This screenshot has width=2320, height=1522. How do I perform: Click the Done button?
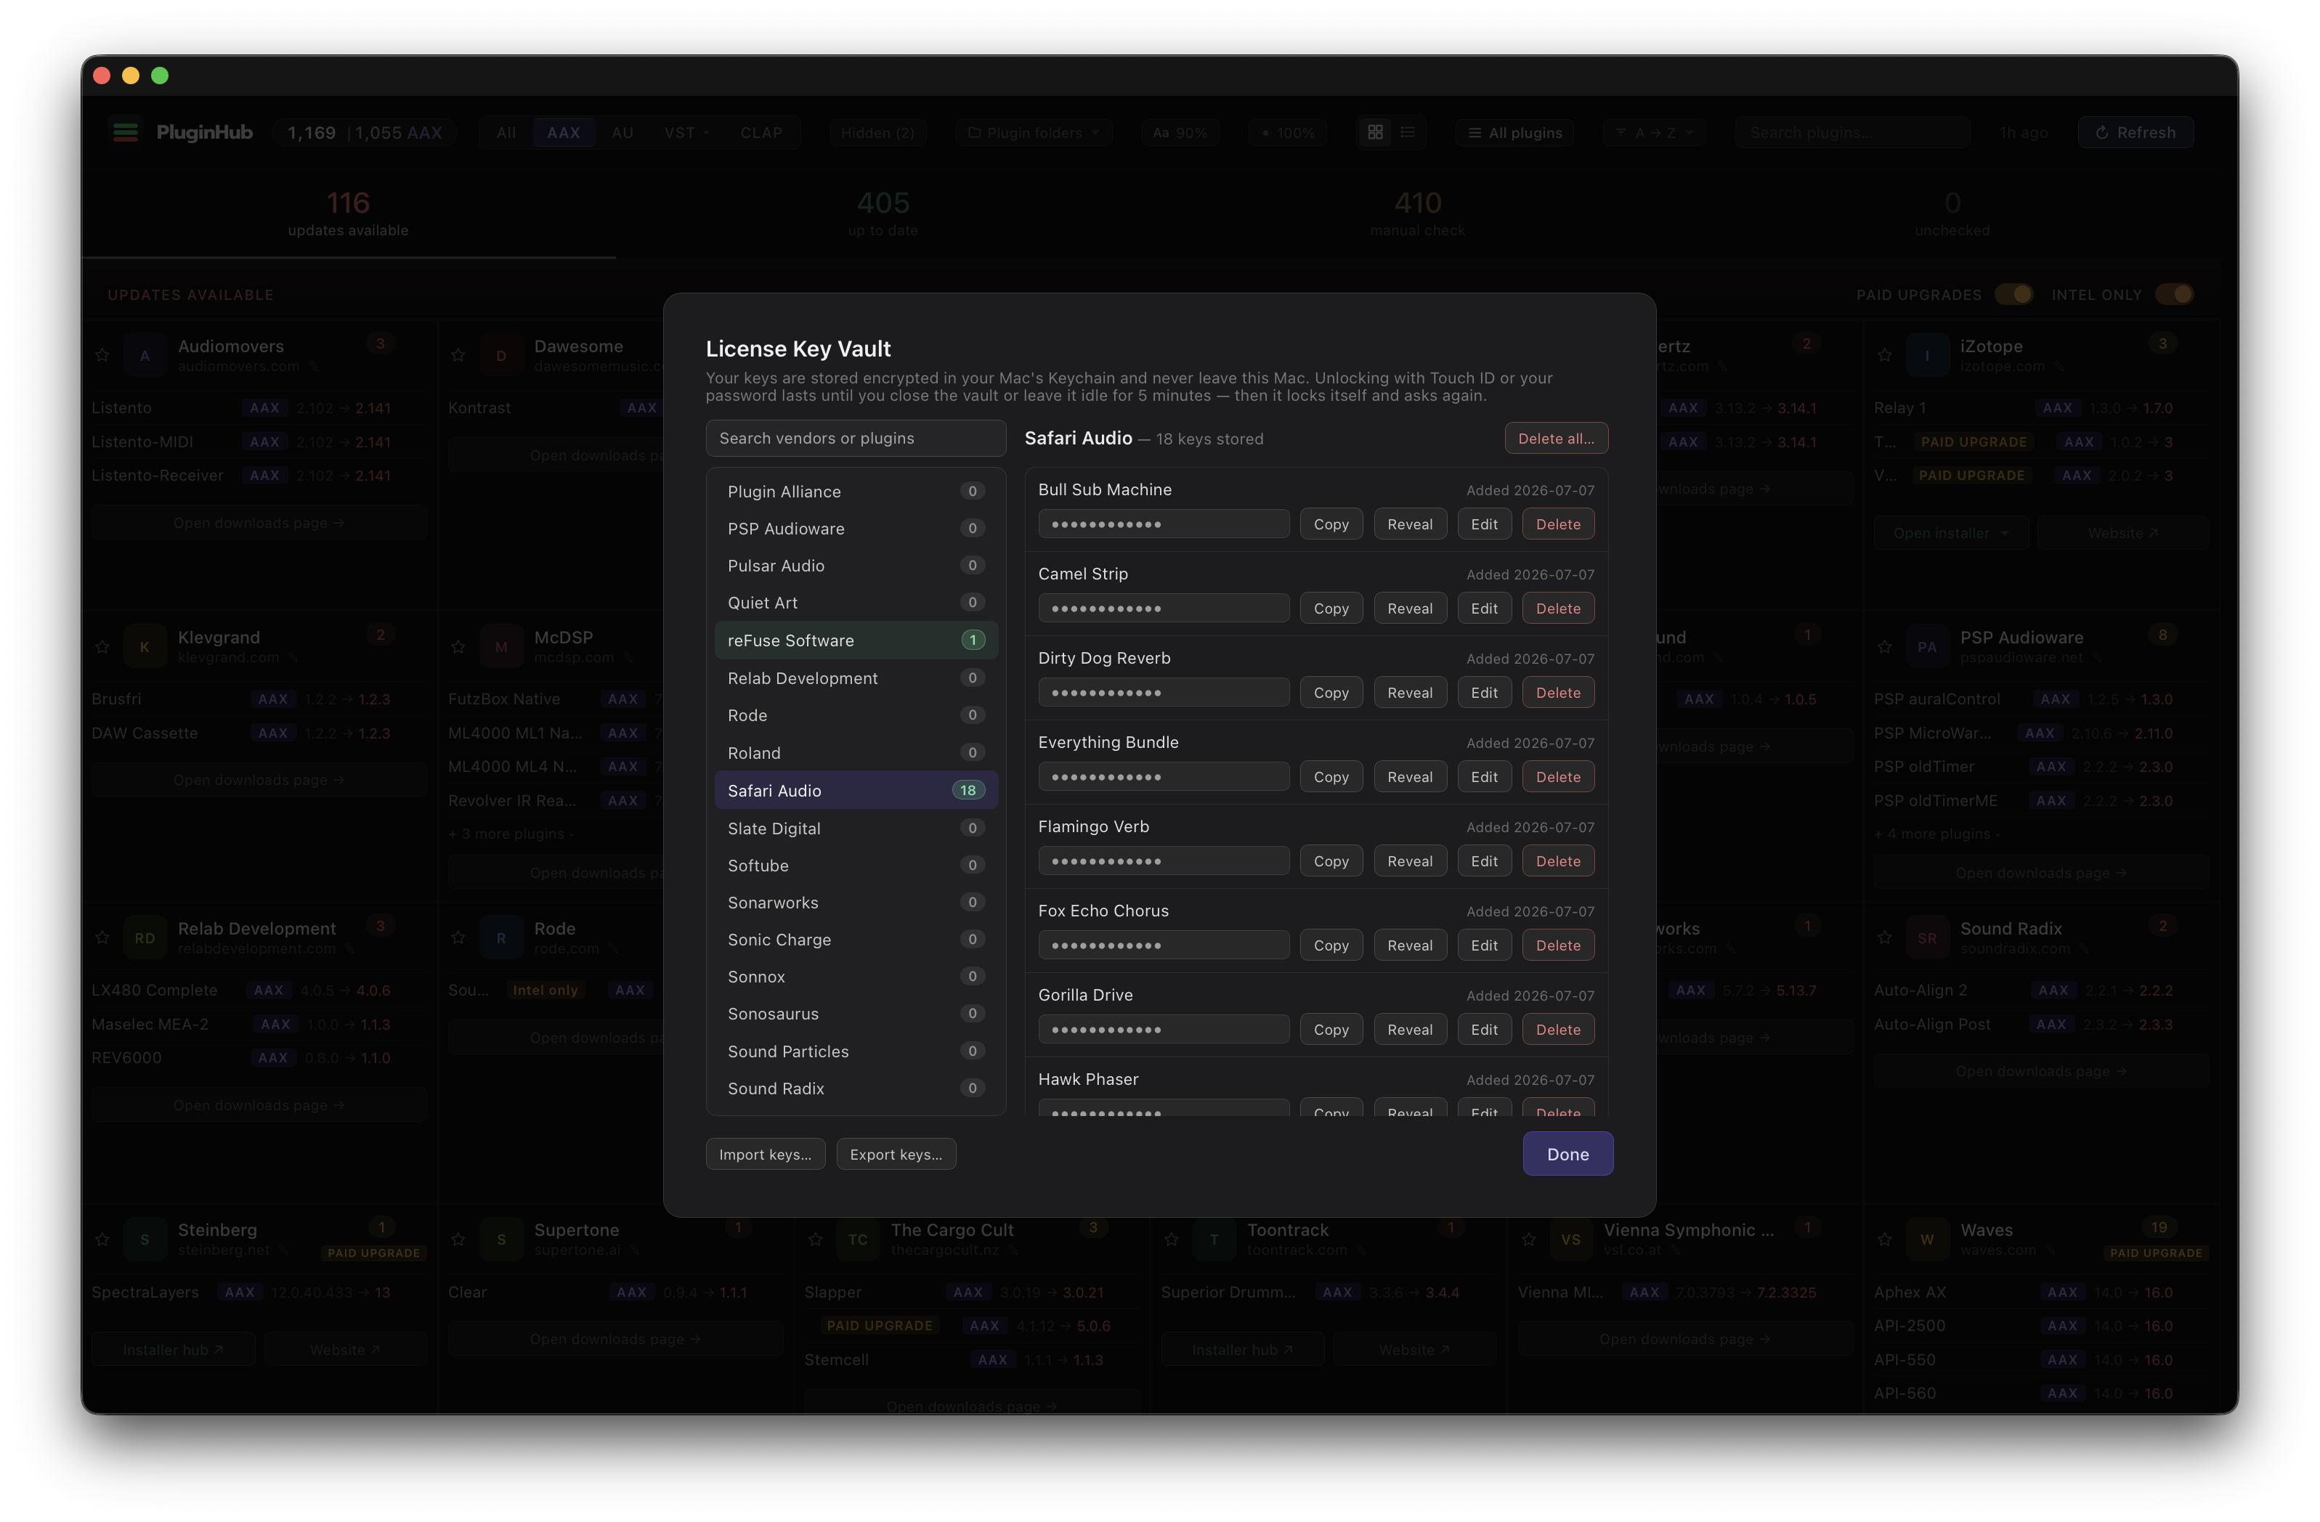(x=1567, y=1154)
